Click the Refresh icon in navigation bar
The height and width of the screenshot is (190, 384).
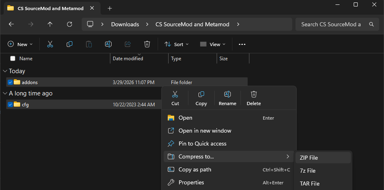70,24
